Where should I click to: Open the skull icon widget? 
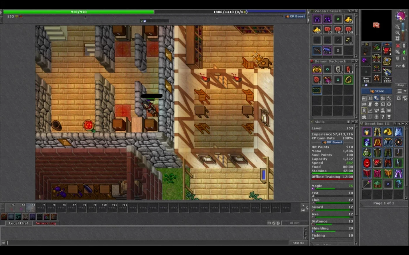(x=376, y=104)
